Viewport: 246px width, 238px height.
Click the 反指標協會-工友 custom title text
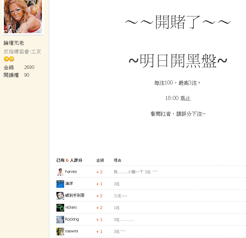point(23,52)
